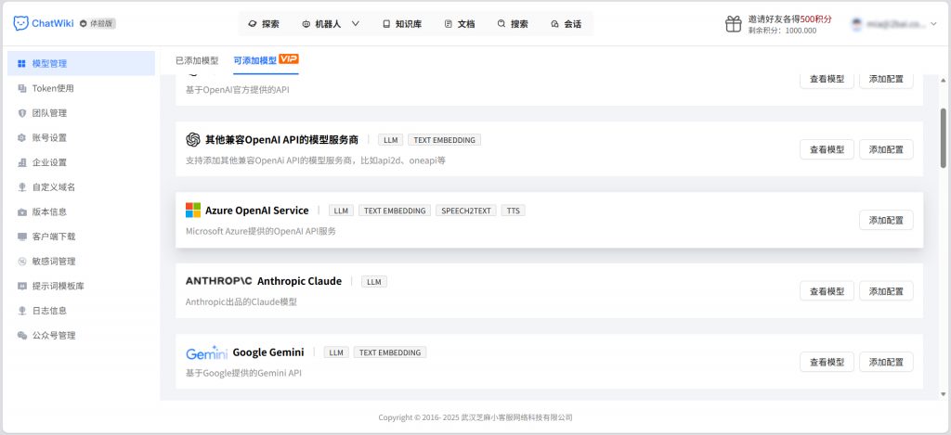Click the OpenAI-compatible provider logo

[x=193, y=139]
